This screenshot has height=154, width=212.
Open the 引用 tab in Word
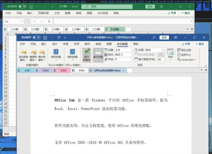[76, 44]
